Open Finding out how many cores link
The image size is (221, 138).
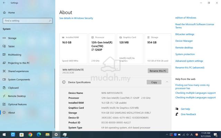point(192,87)
